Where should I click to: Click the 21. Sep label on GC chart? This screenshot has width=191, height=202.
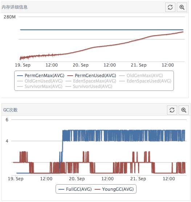[138, 179]
